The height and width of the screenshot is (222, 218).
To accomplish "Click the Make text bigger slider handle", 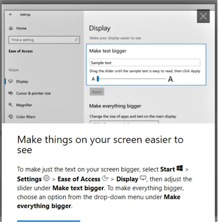I will 98,79.
